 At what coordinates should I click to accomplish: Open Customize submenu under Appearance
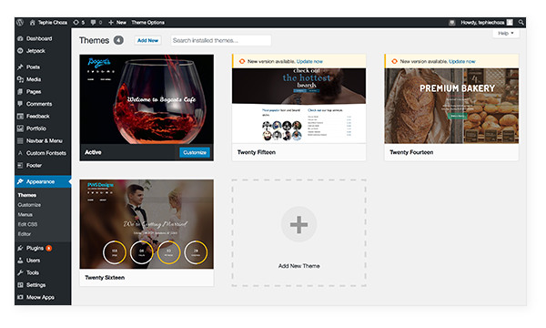[x=29, y=205]
